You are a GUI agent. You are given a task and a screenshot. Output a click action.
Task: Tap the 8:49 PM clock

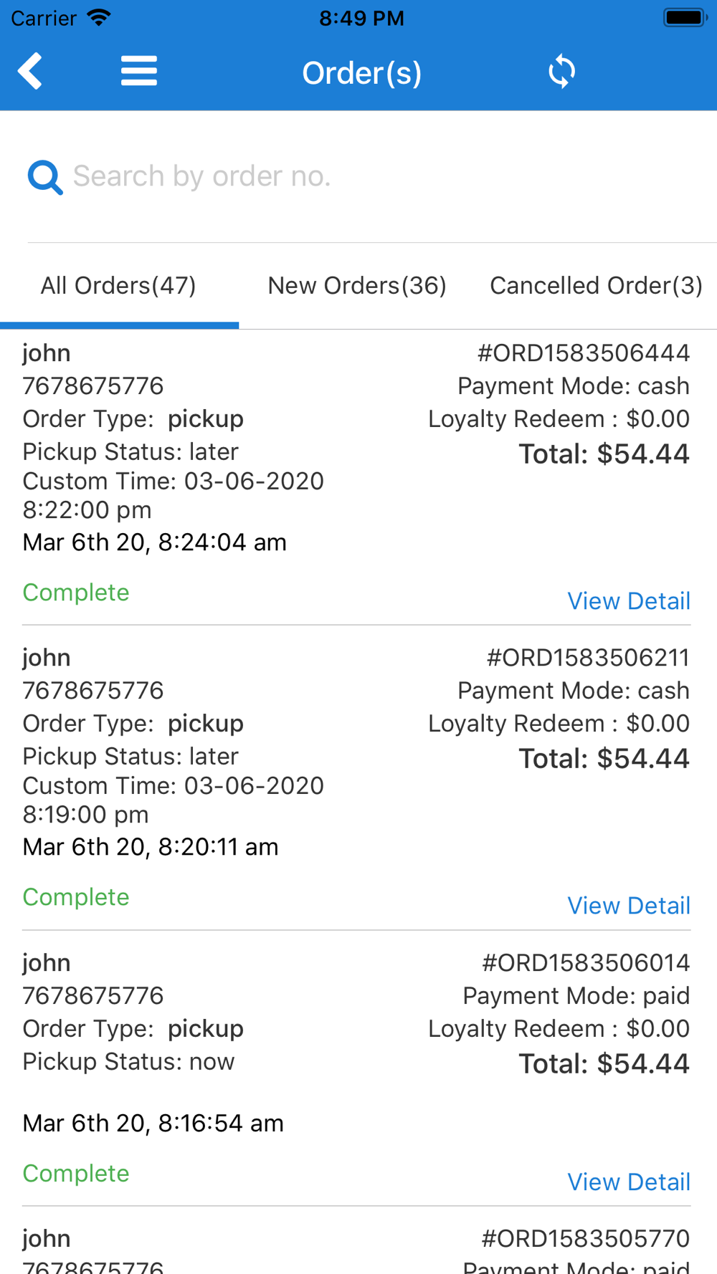[361, 18]
